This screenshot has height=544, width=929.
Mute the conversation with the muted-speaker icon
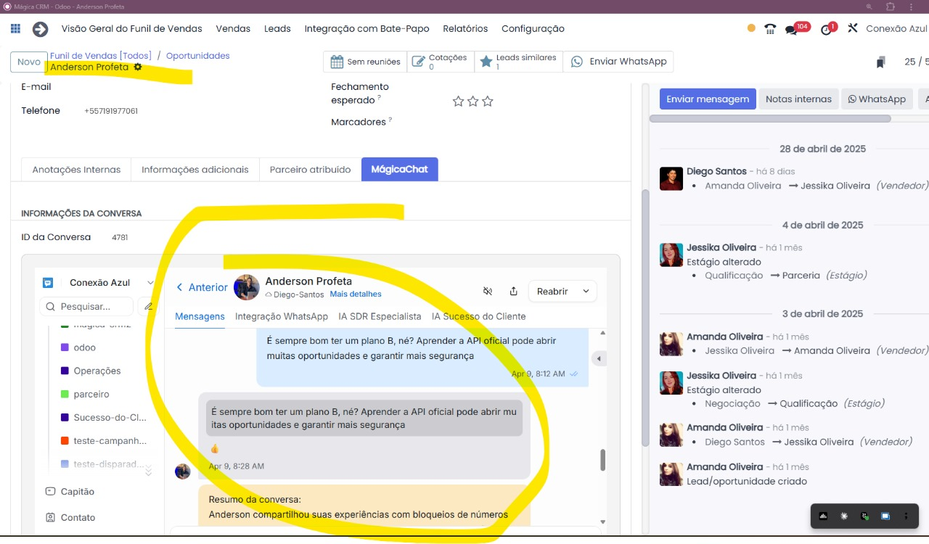pyautogui.click(x=488, y=291)
